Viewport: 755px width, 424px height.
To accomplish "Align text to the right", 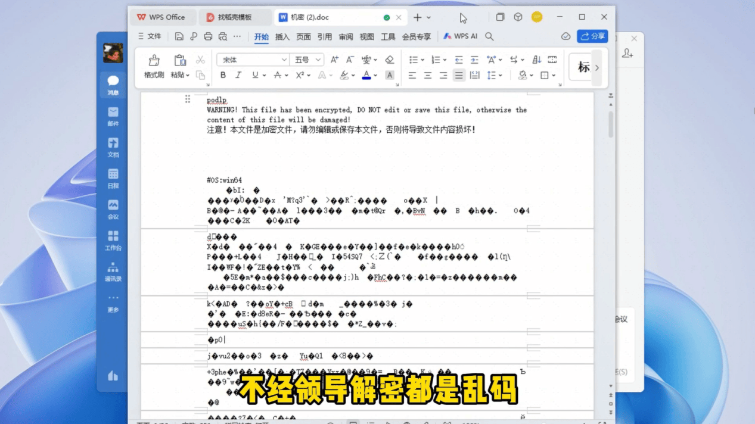I will [443, 75].
